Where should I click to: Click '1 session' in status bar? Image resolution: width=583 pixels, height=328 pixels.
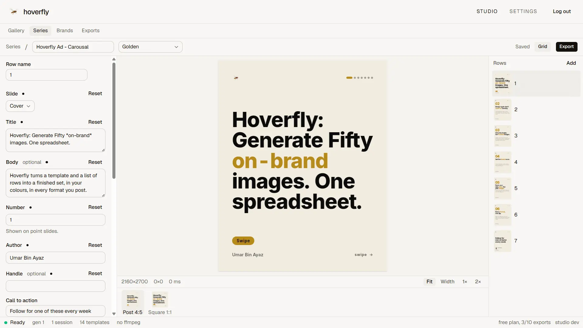[62, 323]
